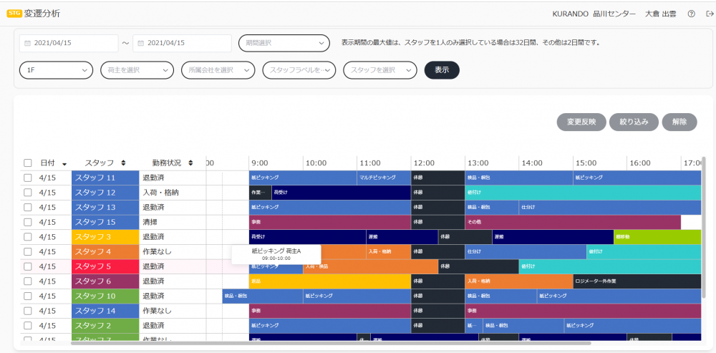Click the 絞り込み filter button
Image resolution: width=716 pixels, height=353 pixels.
click(x=634, y=122)
